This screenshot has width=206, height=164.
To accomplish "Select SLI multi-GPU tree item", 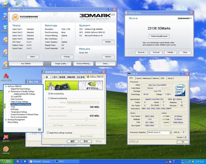I will (16, 96).
